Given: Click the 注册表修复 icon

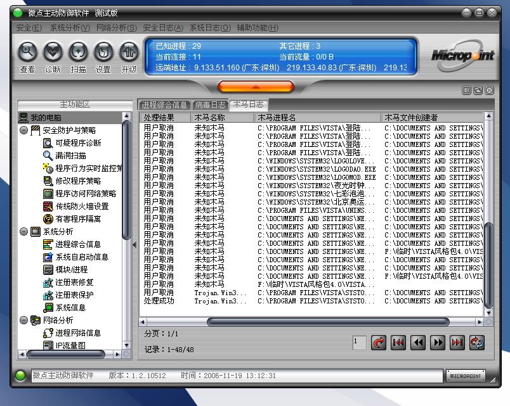Looking at the screenshot, I should coord(48,282).
